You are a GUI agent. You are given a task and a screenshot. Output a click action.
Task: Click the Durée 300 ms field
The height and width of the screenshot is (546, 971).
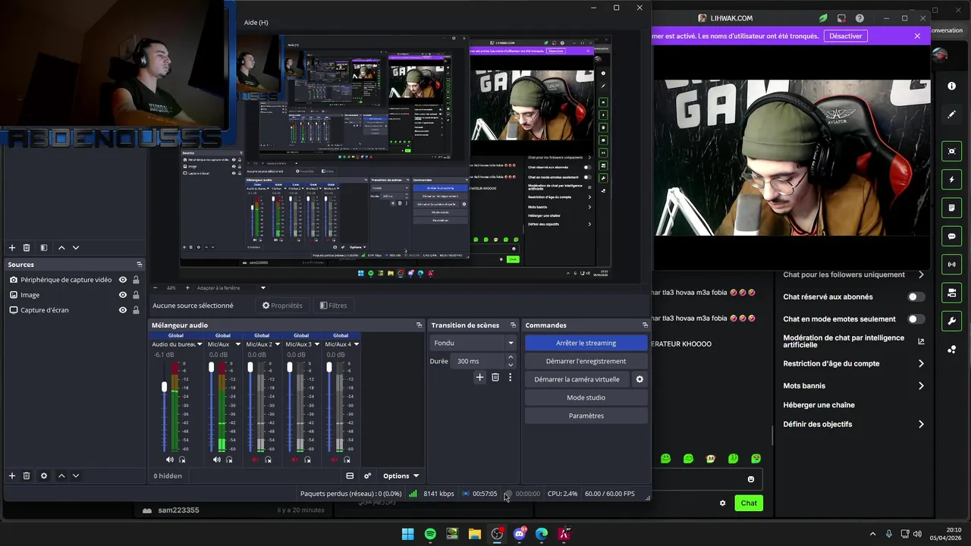[x=477, y=361]
